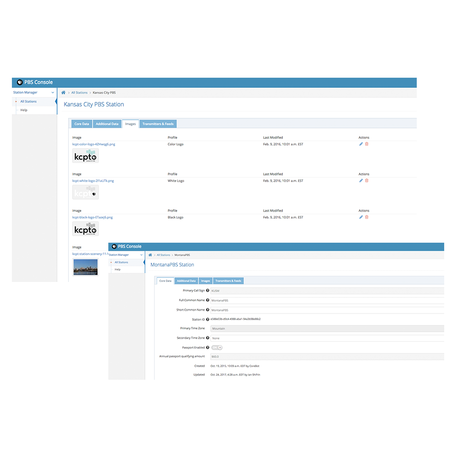Click the kcpt white logo thumbnail
Viewport: 457px width, 457px height.
point(85,192)
